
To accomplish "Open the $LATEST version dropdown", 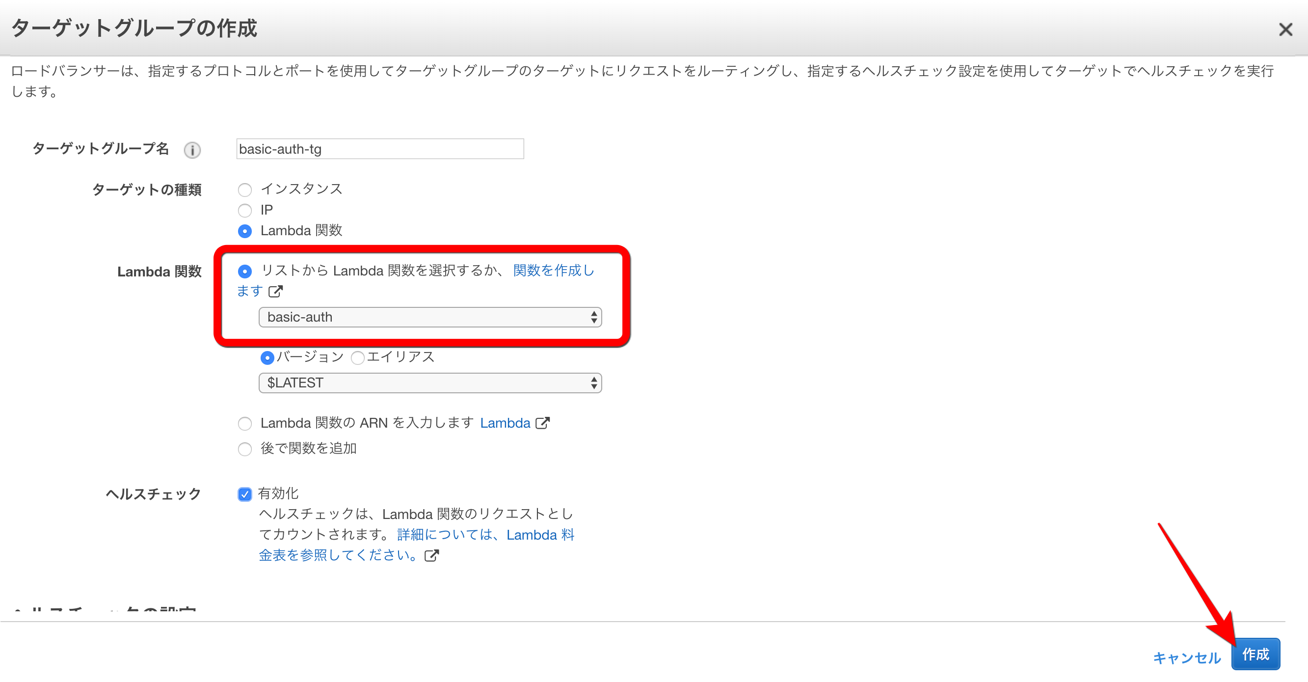I will (429, 383).
